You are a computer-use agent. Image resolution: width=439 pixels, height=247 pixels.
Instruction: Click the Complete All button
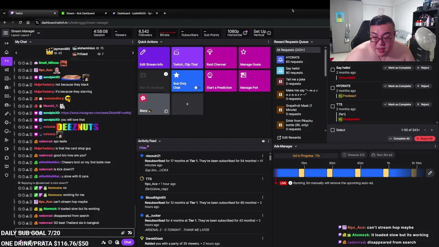pyautogui.click(x=399, y=139)
